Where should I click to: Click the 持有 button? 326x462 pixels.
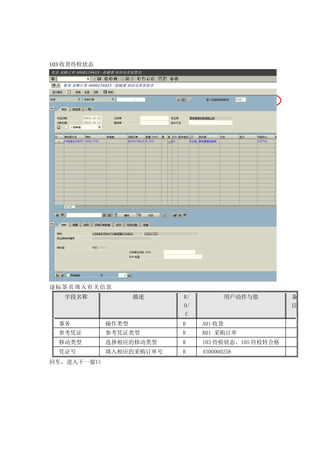78,92
